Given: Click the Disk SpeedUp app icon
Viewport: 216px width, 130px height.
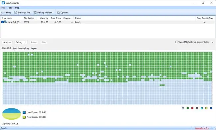Looking at the screenshot, I should pyautogui.click(x=3, y=3).
